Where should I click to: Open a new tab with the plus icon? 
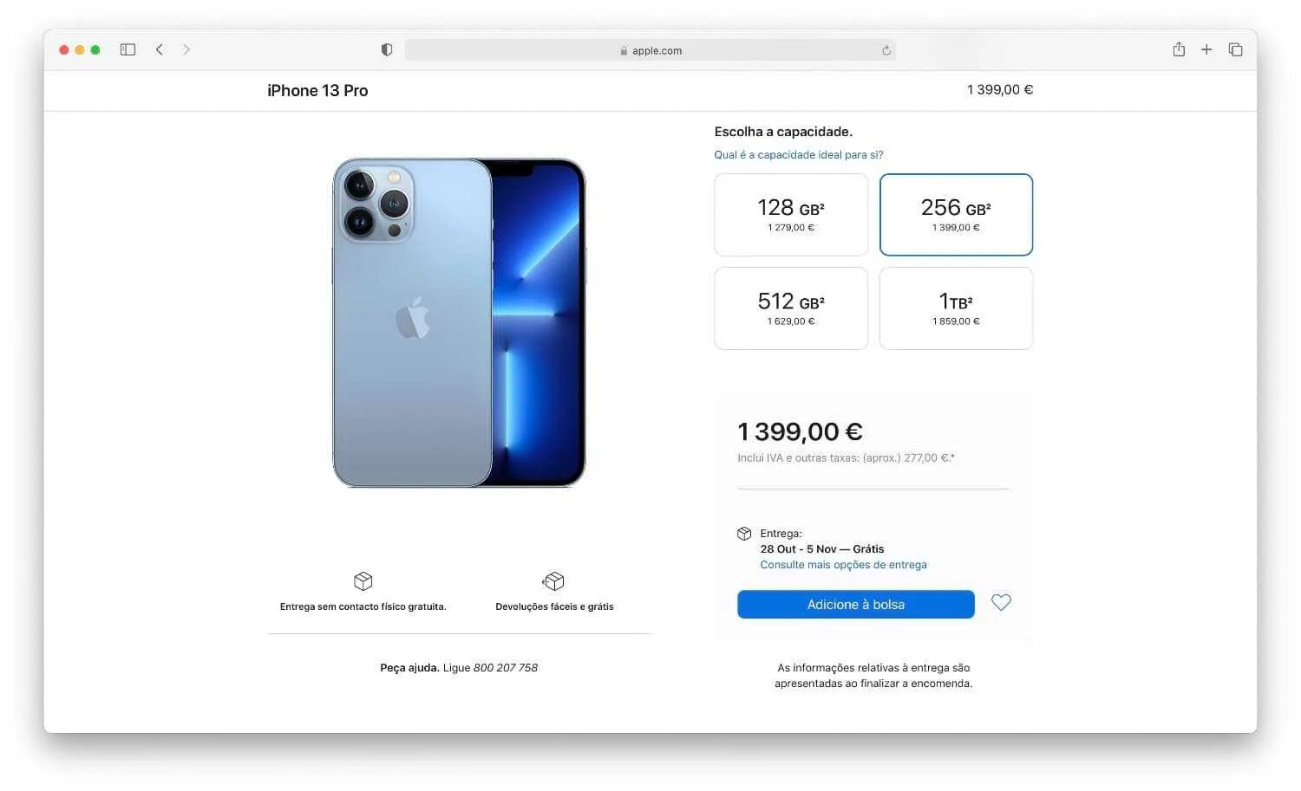1206,49
